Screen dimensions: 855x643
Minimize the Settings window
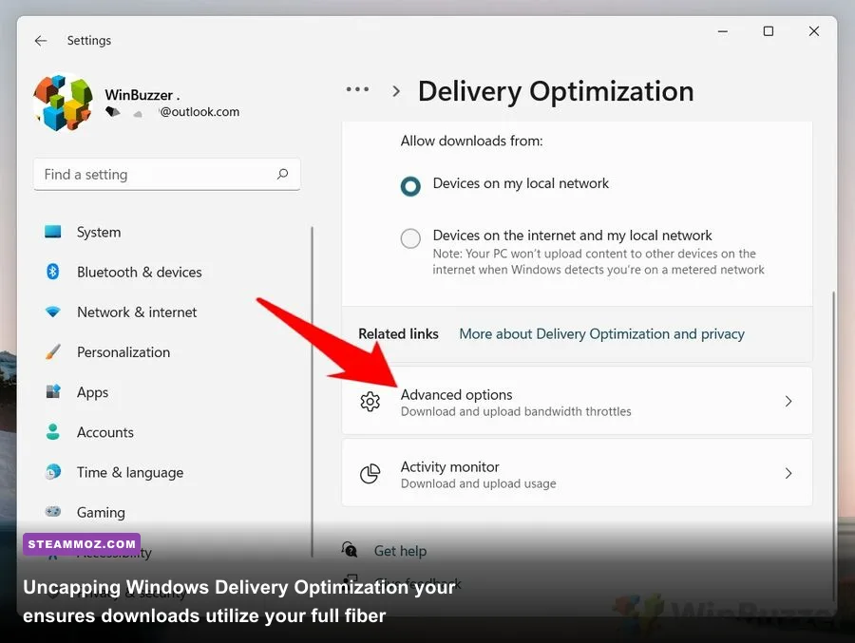coord(723,31)
